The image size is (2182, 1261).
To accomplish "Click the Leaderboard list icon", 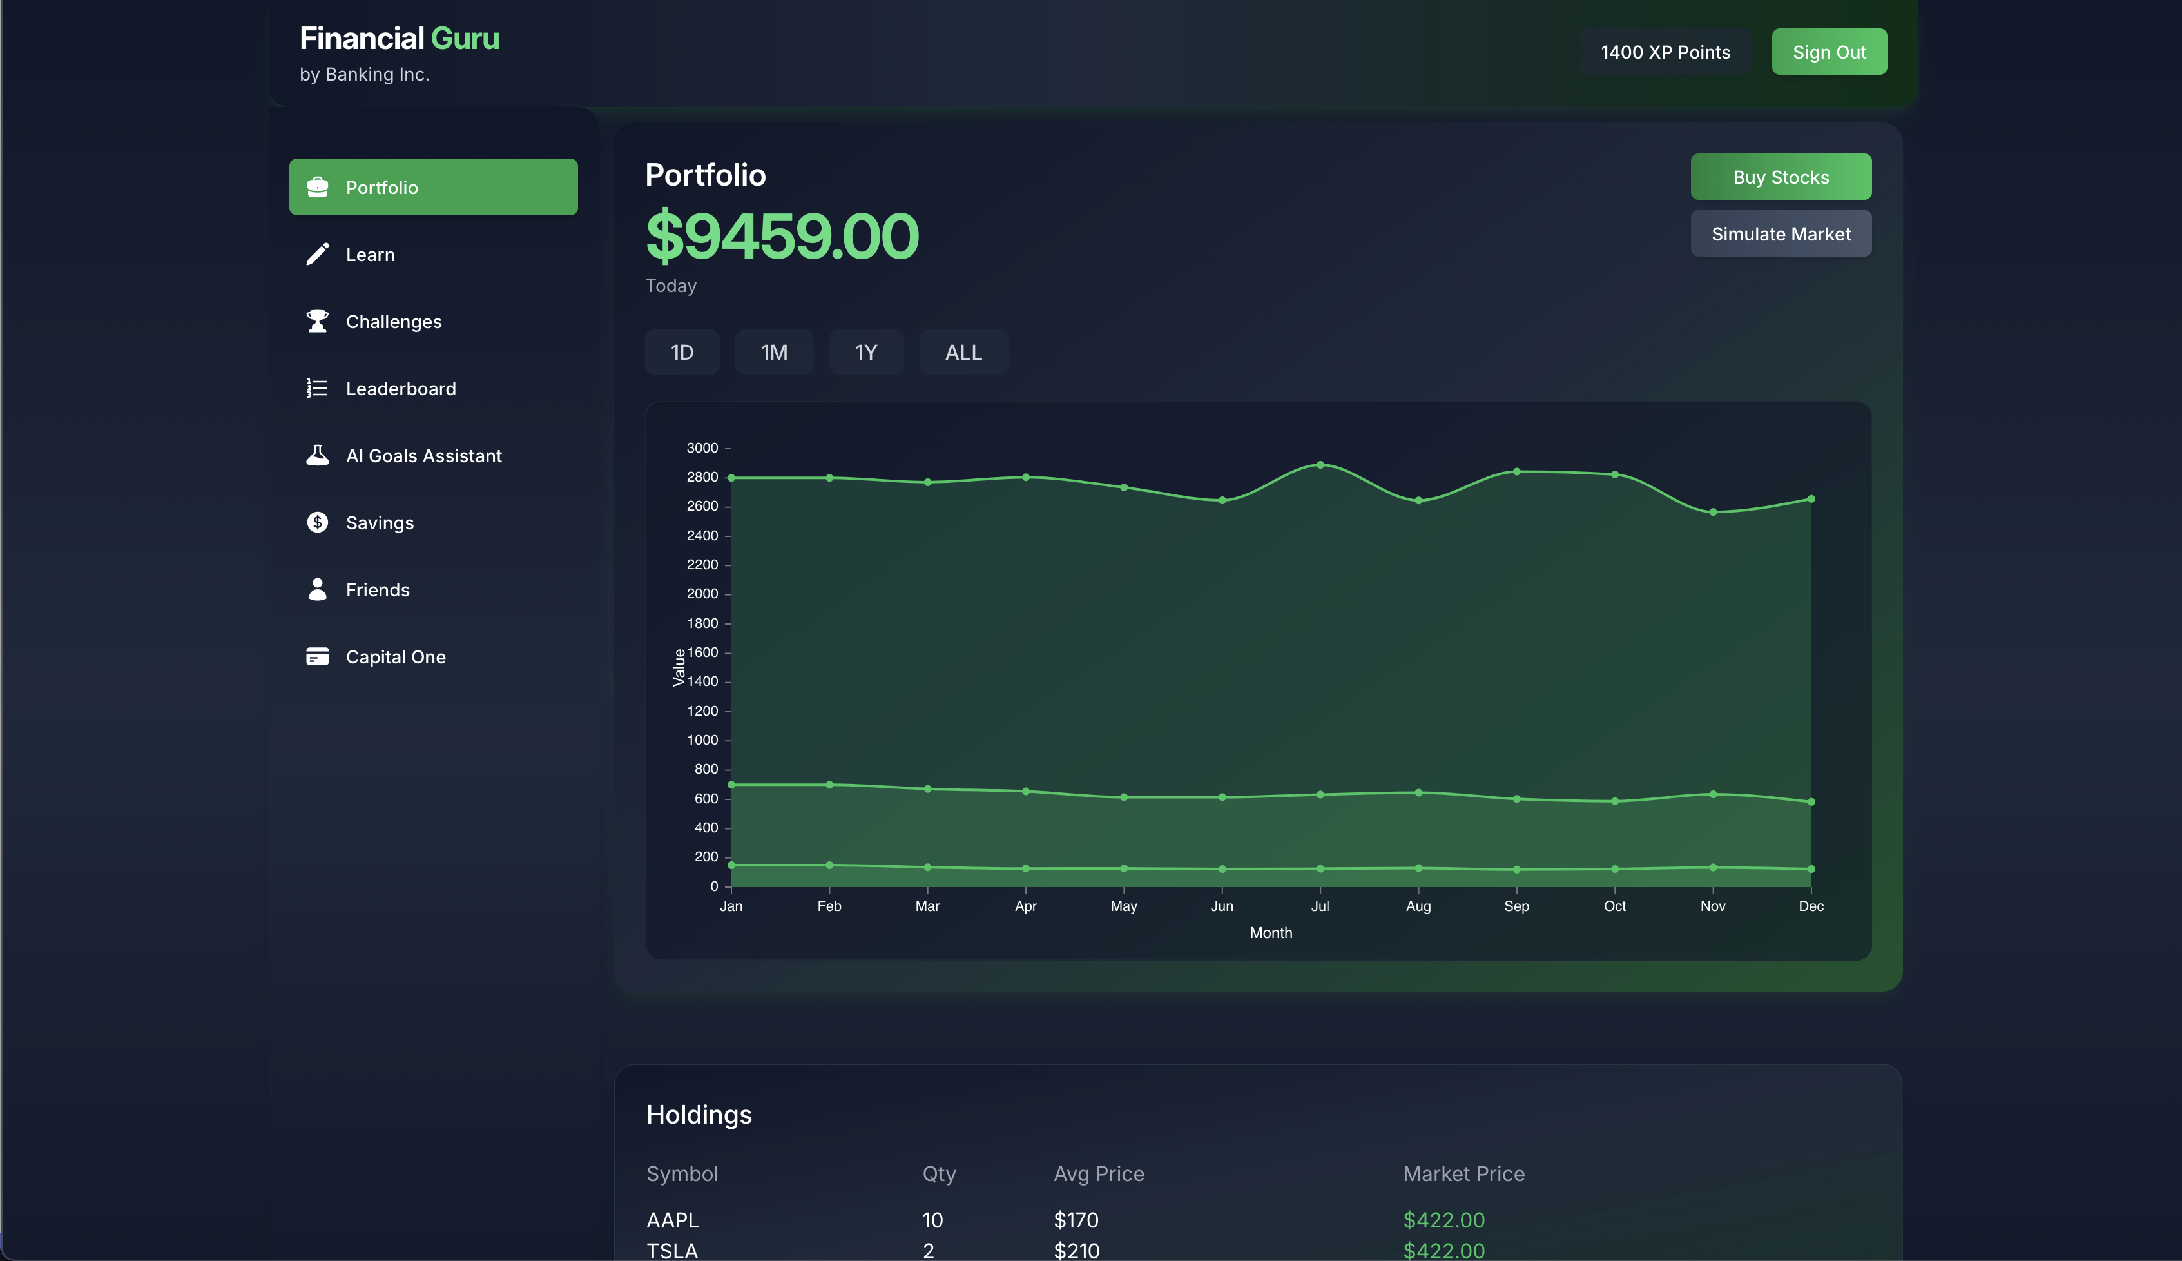I will [318, 388].
